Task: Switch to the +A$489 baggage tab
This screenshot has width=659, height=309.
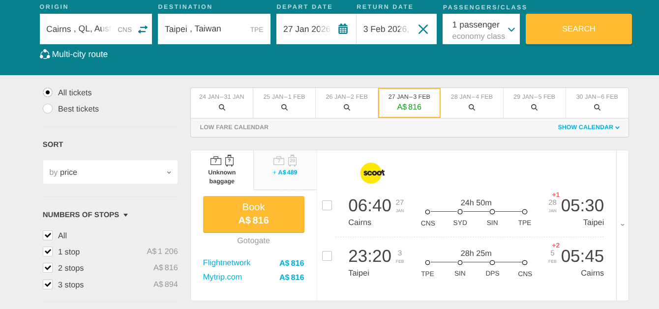Action: coord(285,166)
